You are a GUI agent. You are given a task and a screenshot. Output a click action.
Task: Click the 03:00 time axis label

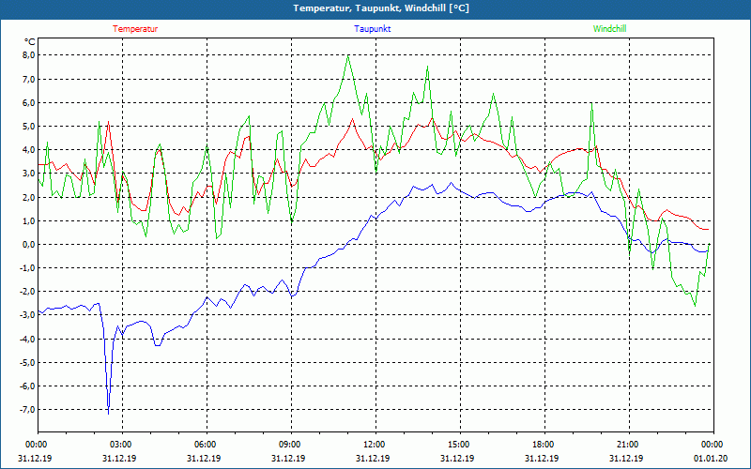point(122,445)
